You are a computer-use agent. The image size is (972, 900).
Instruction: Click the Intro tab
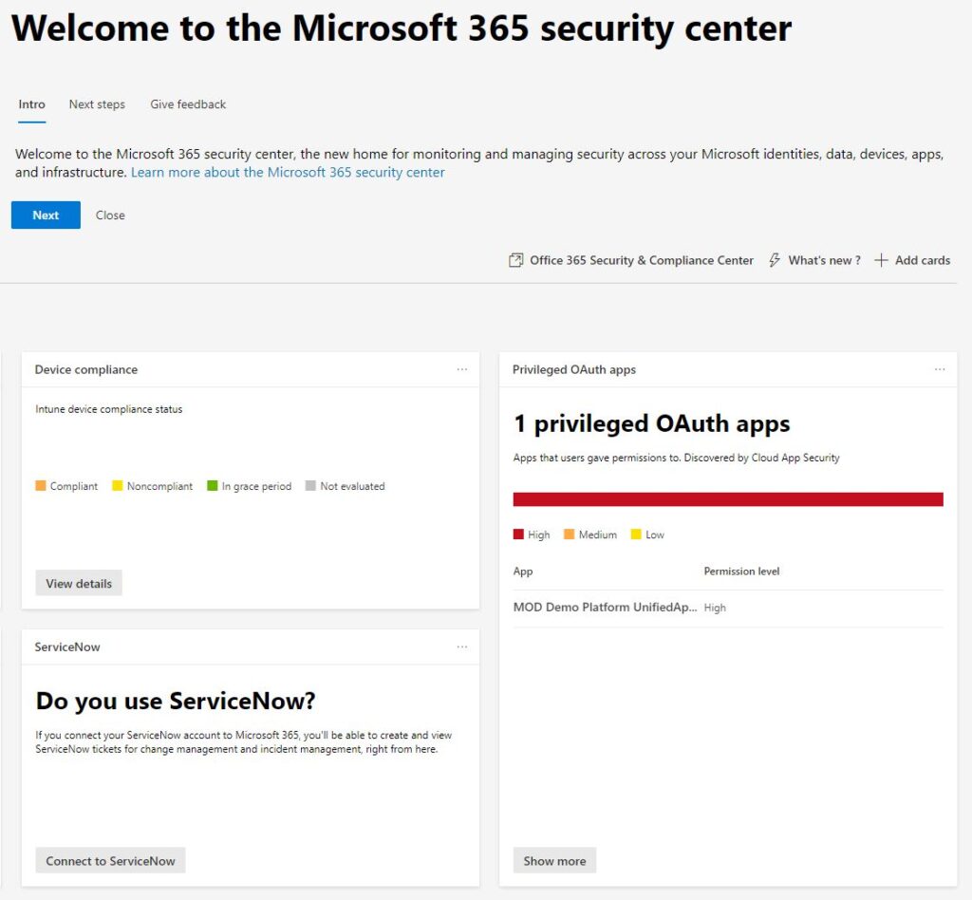31,104
